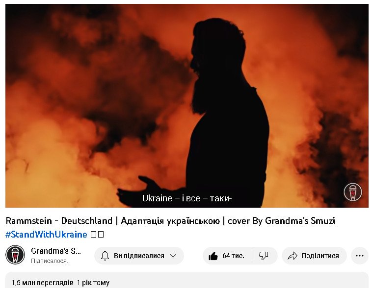Click the subtitle text Ukraine – і все
The width and height of the screenshot is (373, 288).
click(x=171, y=198)
